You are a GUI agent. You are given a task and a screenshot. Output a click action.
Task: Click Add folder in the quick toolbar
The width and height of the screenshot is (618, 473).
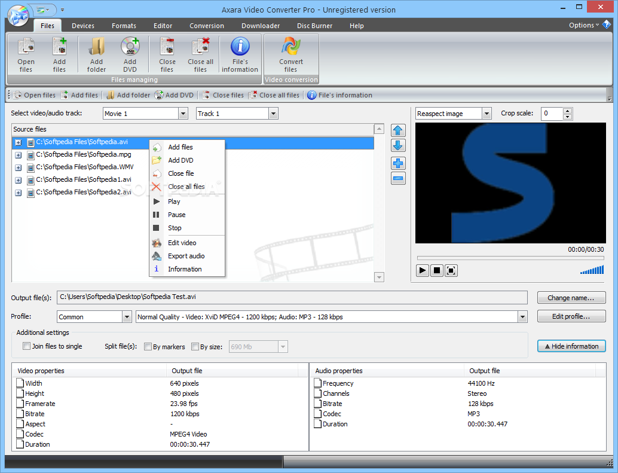point(129,95)
